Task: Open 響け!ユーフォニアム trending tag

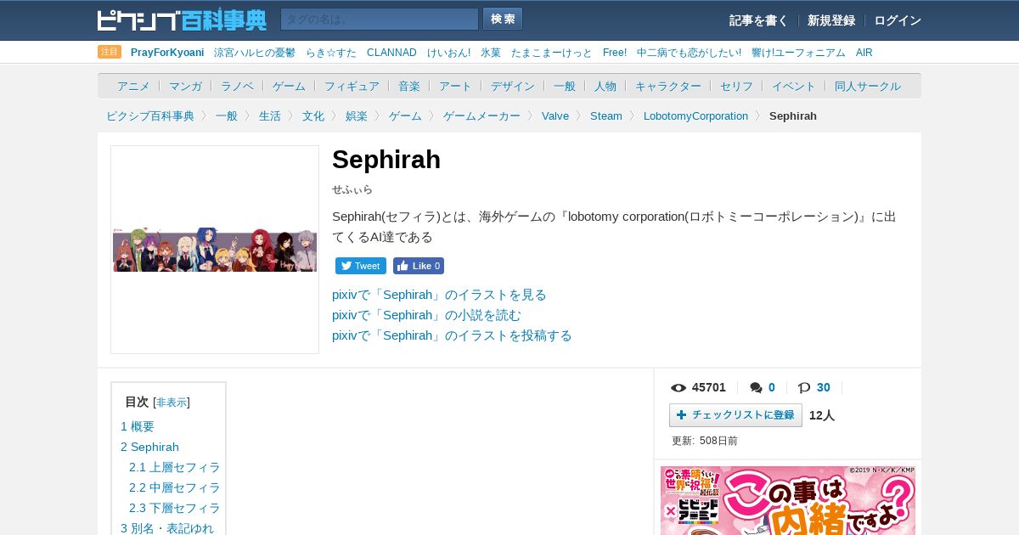Action: coord(798,53)
